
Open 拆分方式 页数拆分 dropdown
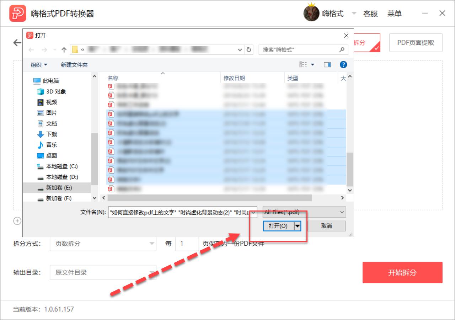(x=103, y=244)
